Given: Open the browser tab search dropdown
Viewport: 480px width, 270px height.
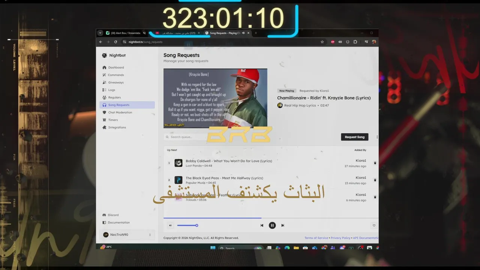Looking at the screenshot, I should point(100,33).
